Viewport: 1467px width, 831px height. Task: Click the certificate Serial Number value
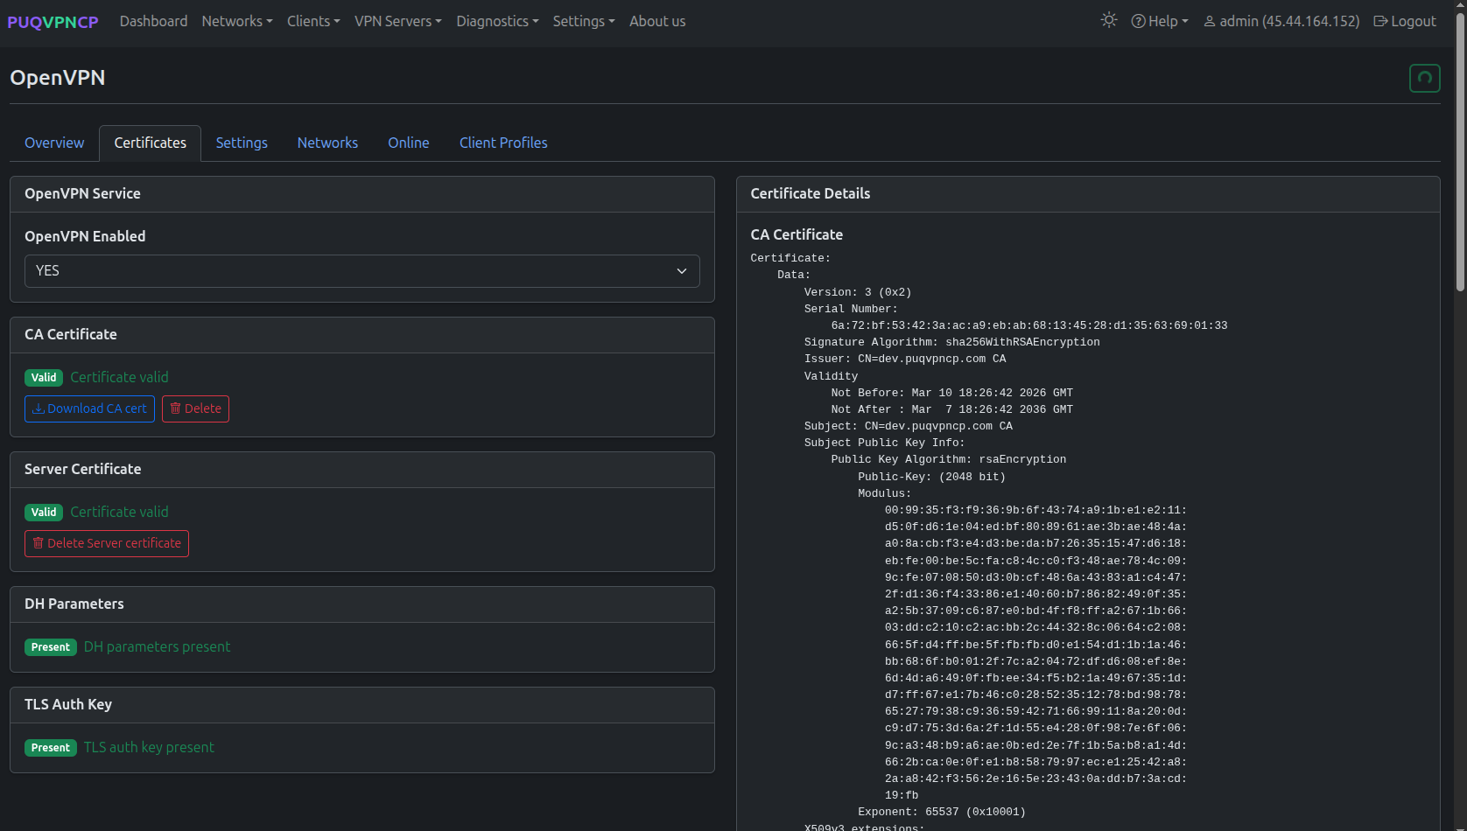tap(1029, 325)
